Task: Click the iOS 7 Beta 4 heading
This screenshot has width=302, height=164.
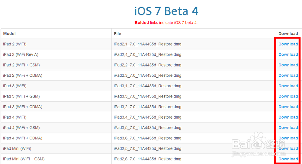Action: pos(166,11)
